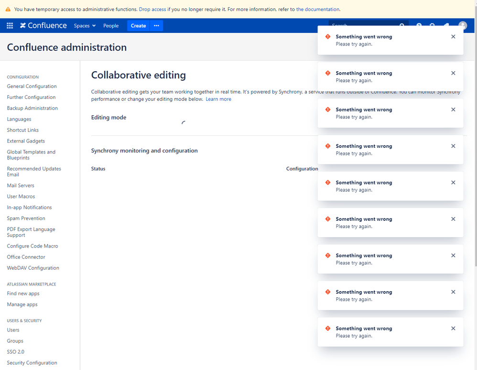
Task: Click the Collaborative editing heading
Action: pos(139,75)
